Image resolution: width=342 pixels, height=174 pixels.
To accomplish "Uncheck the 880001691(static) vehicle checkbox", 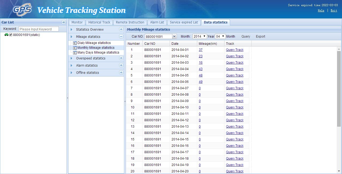I will point(11,35).
